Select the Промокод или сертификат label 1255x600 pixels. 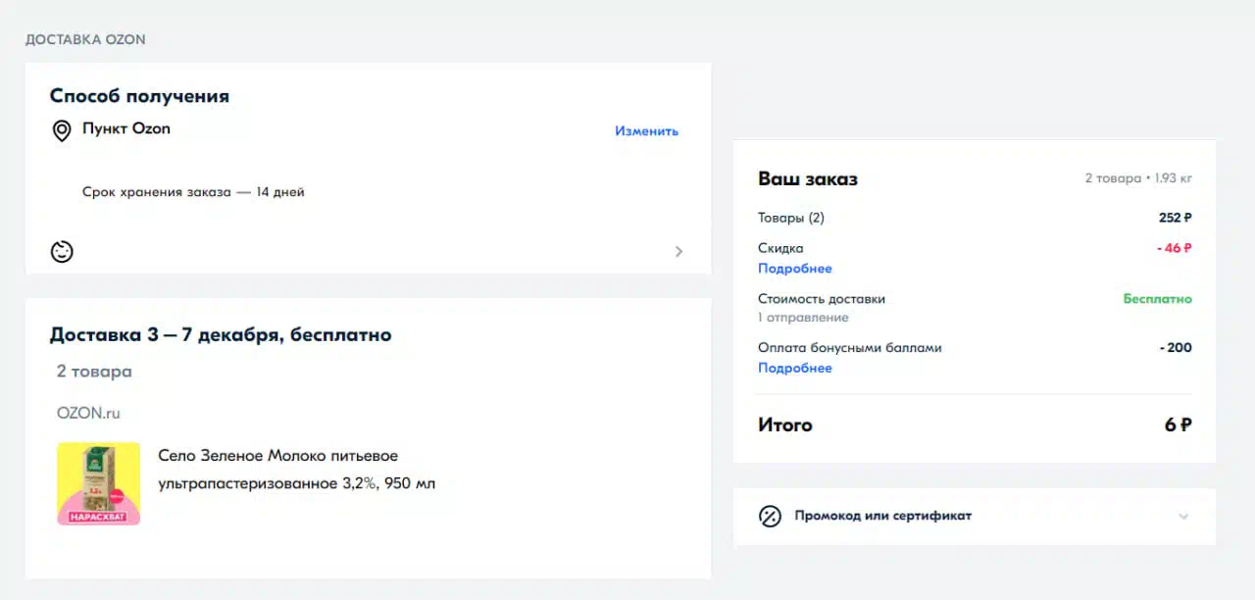(x=882, y=516)
